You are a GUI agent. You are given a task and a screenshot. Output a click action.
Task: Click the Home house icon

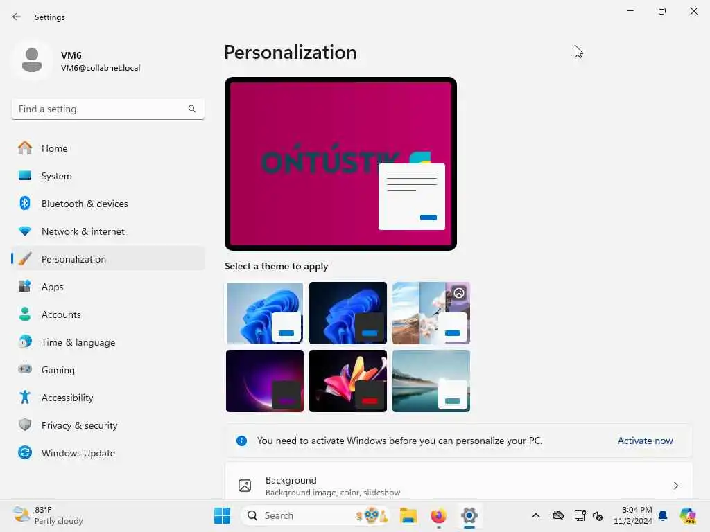pyautogui.click(x=25, y=148)
